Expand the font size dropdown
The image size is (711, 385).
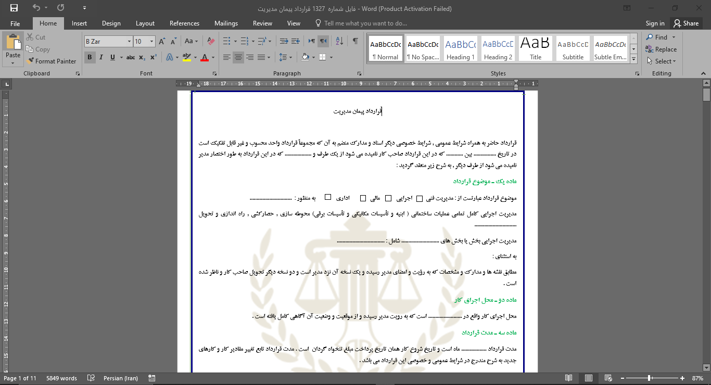coord(152,42)
